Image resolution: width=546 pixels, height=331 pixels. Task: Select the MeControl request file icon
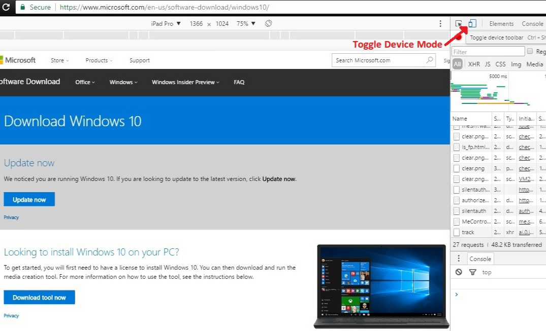pyautogui.click(x=457, y=222)
